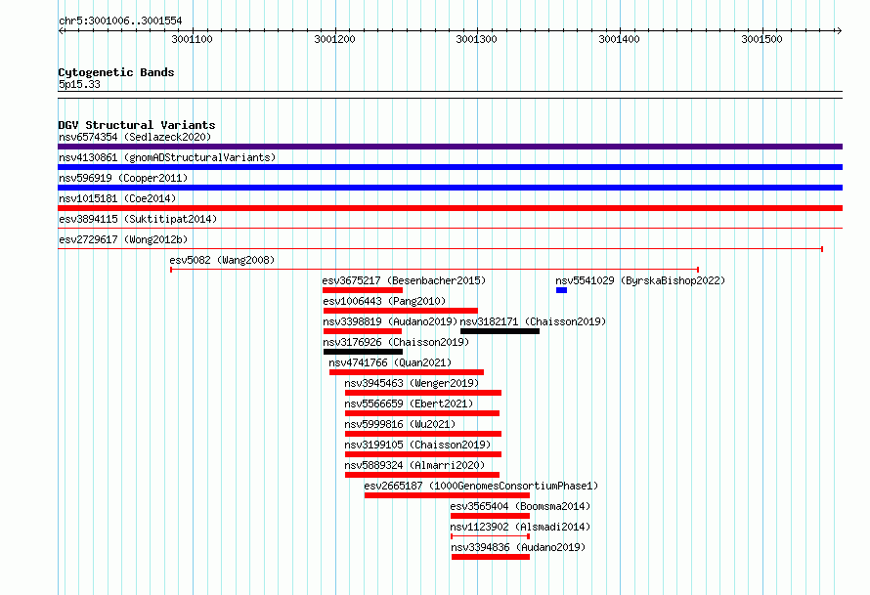Click the red esv3565404 variant bar
Viewport: 870px width, 595px height.
490,516
